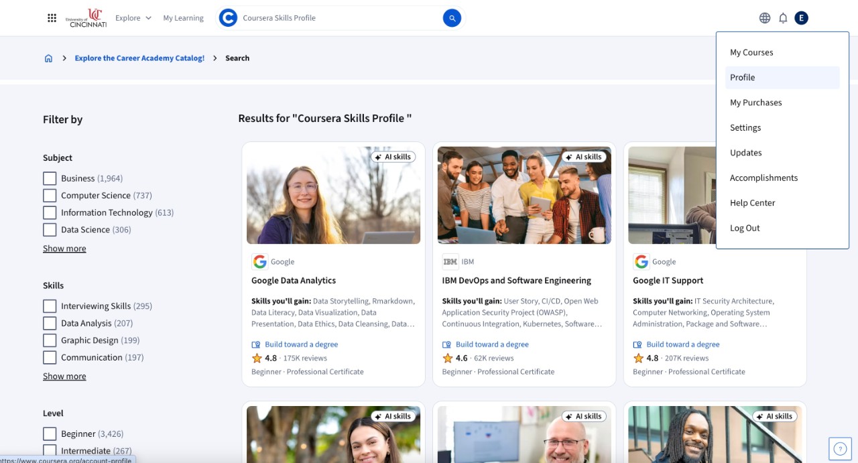Open the Explore the Career Academy Catalog link
The width and height of the screenshot is (858, 463).
pos(139,58)
